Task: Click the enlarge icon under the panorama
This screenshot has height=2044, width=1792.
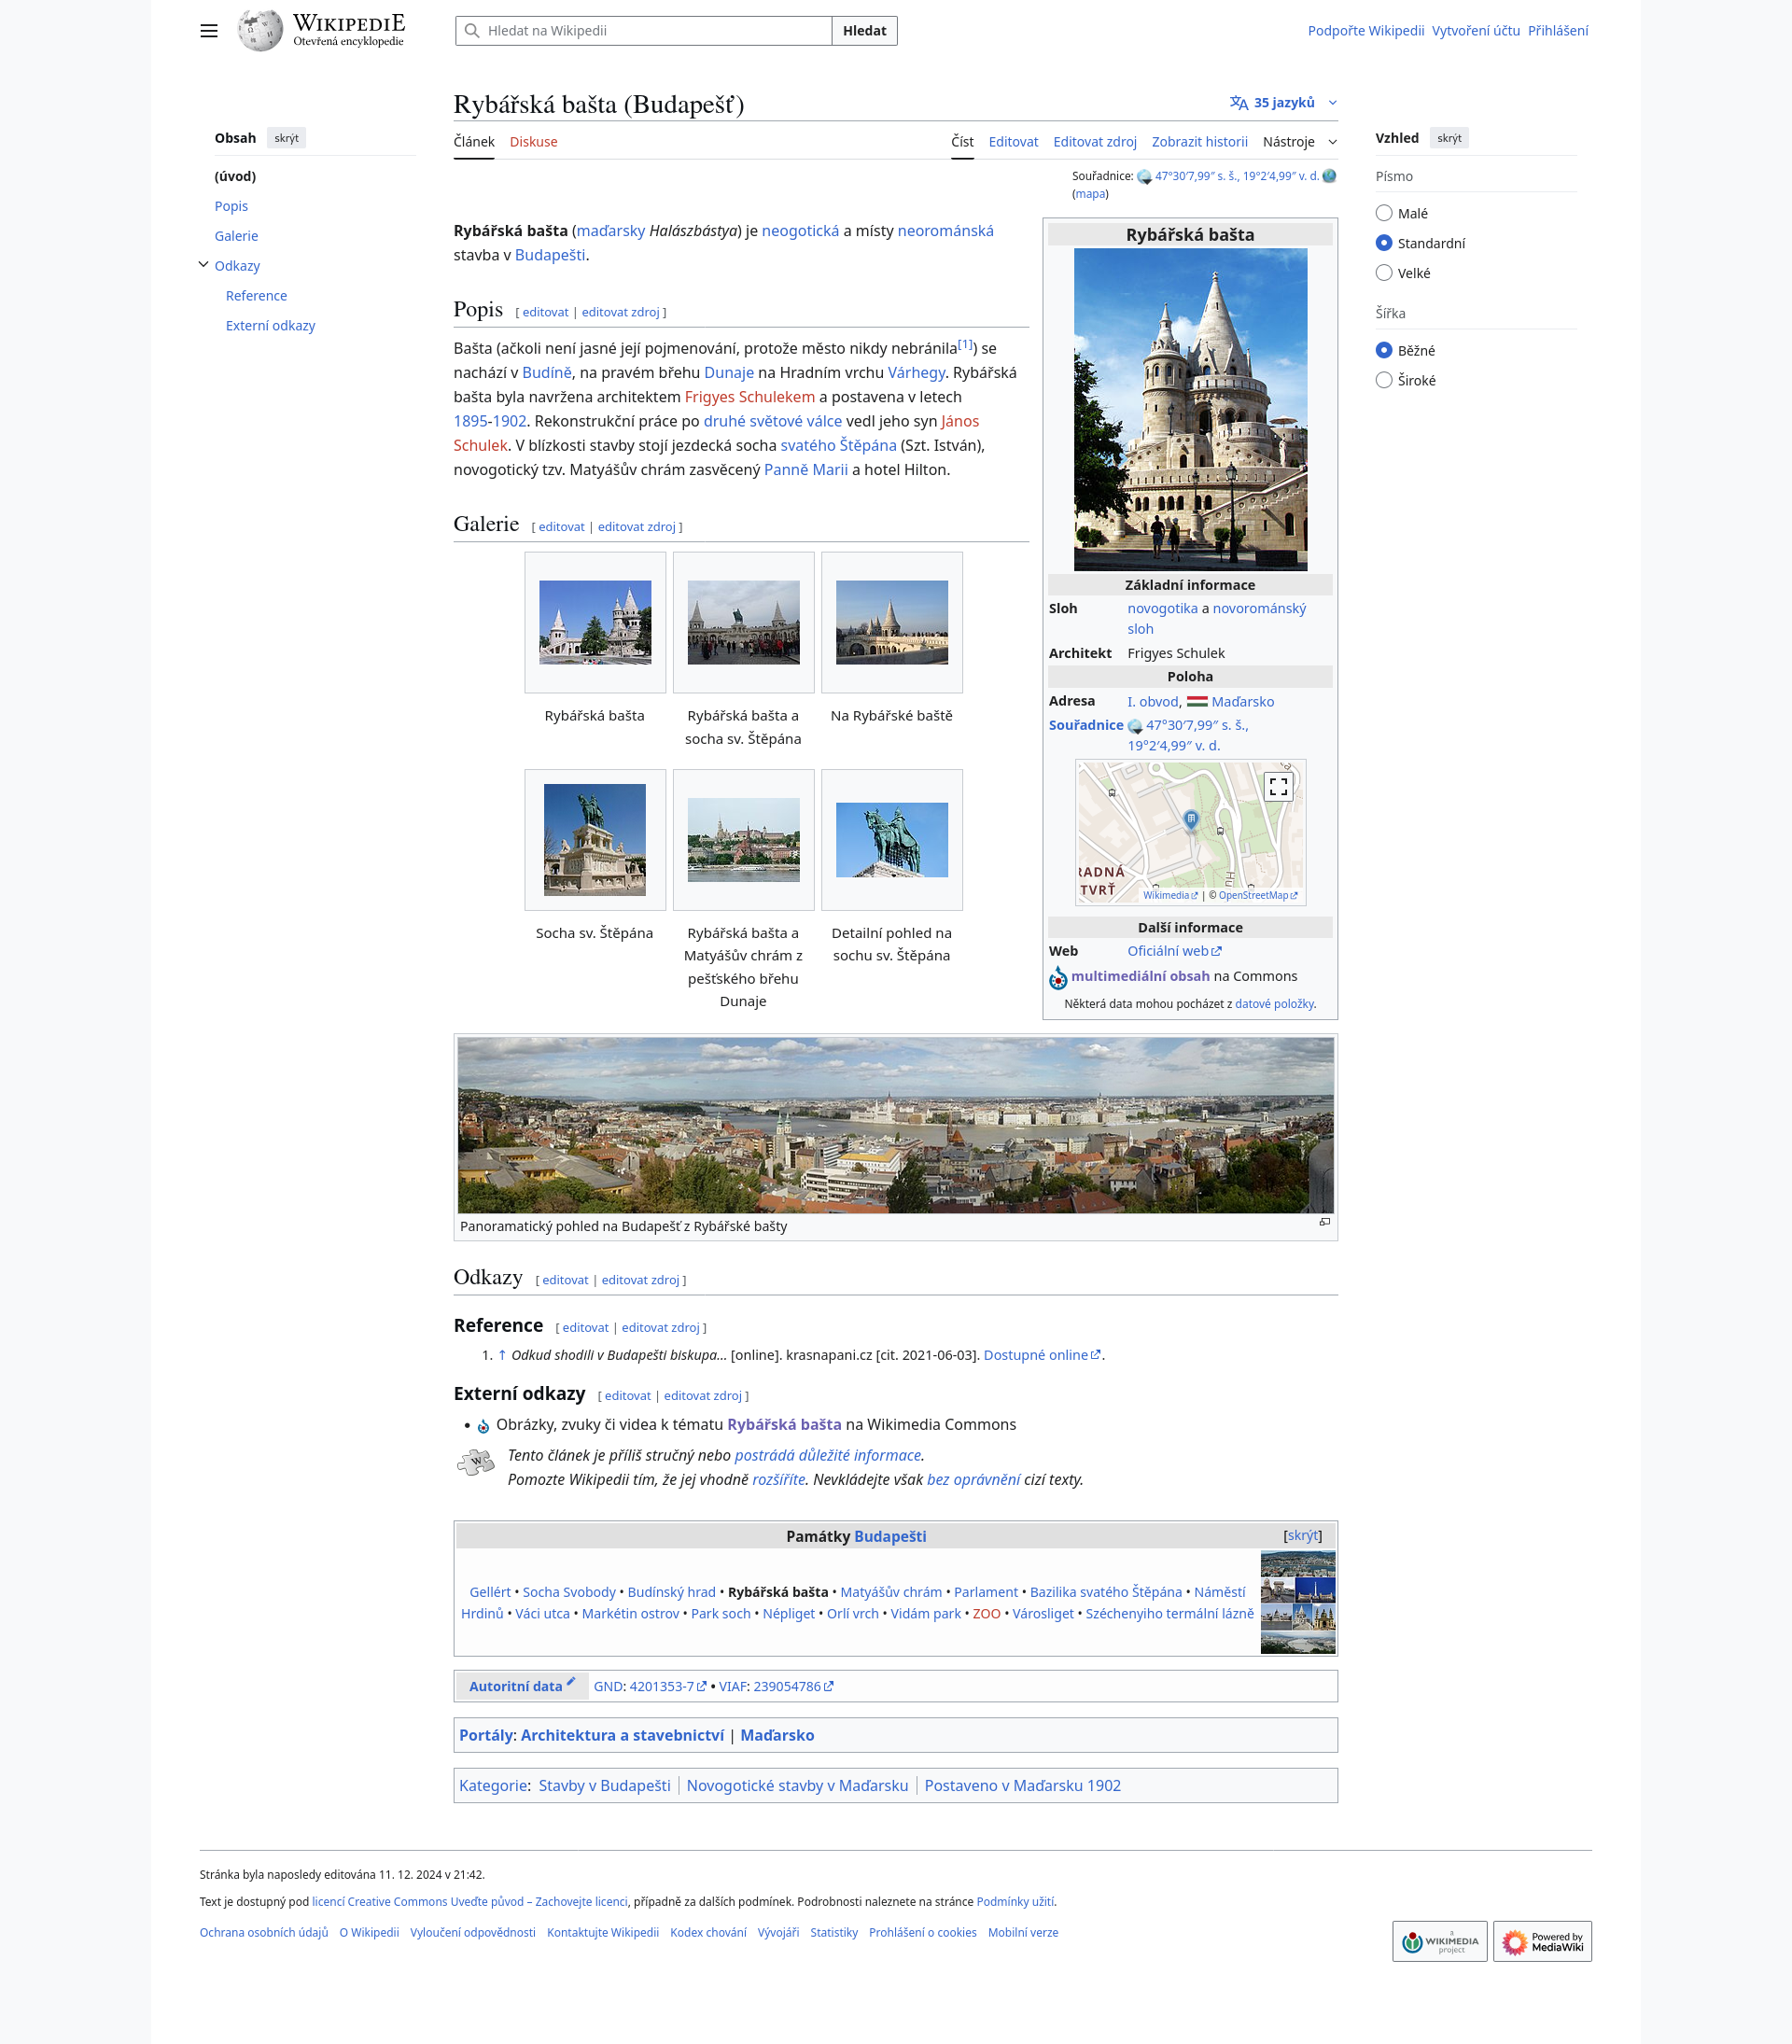Action: (x=1324, y=1222)
